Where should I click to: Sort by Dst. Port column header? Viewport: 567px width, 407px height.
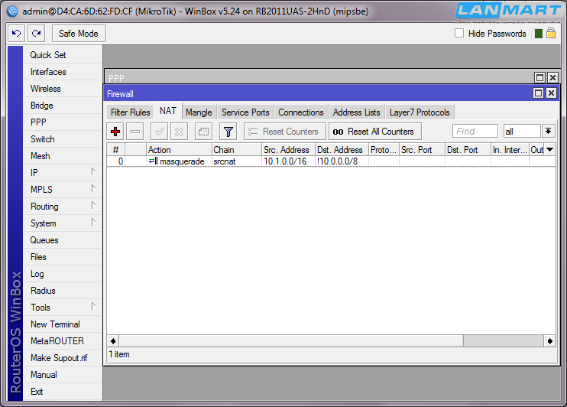pyautogui.click(x=468, y=149)
